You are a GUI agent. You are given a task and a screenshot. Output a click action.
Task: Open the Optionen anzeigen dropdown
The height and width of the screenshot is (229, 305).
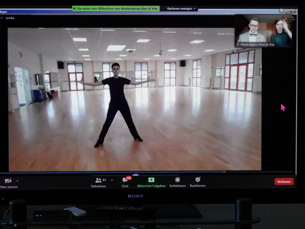pyautogui.click(x=181, y=9)
